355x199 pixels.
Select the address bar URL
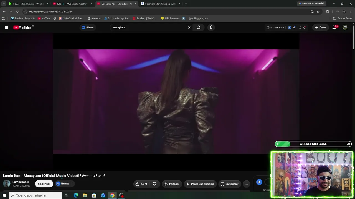(51, 12)
